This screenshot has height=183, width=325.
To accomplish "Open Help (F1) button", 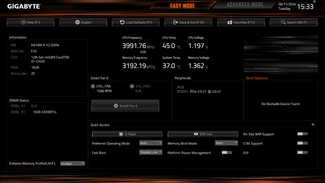I will pyautogui.click(x=31, y=22).
